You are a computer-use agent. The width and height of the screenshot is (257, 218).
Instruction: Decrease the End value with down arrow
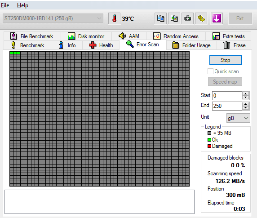[245, 108]
